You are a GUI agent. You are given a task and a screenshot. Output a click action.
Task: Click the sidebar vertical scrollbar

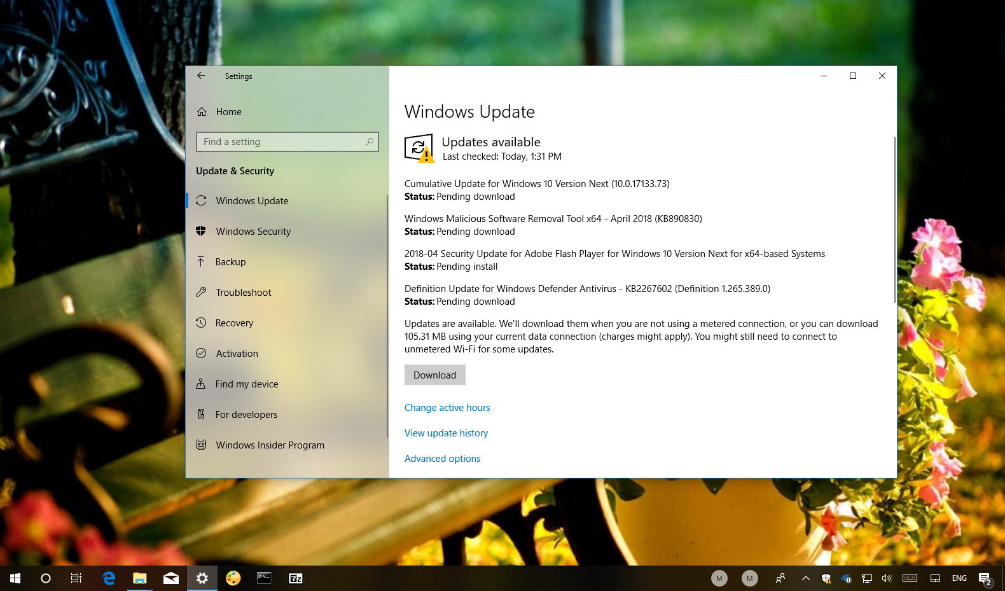click(387, 316)
